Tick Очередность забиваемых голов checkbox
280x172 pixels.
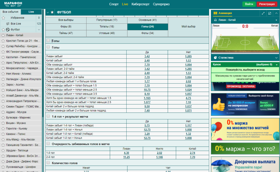coord(48,143)
